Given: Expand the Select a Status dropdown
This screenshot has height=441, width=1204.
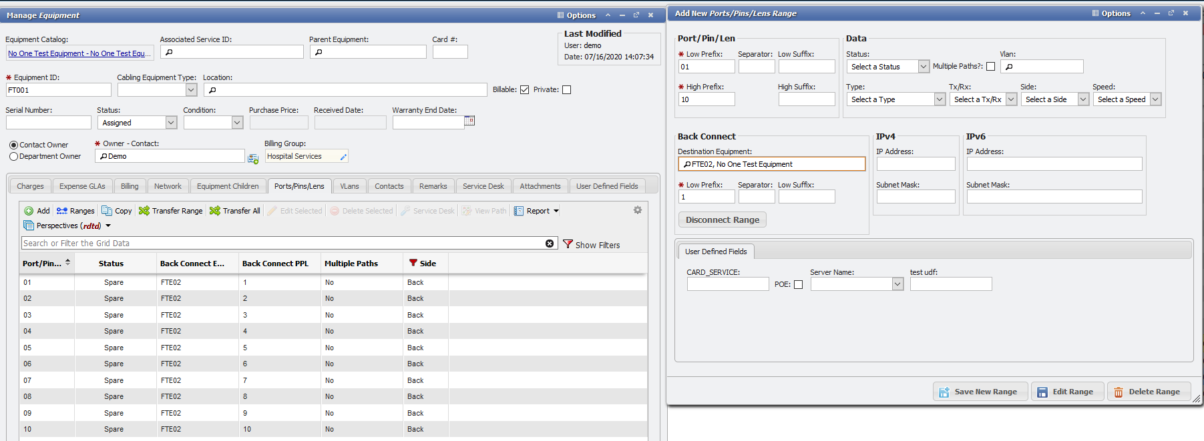Looking at the screenshot, I should point(924,67).
